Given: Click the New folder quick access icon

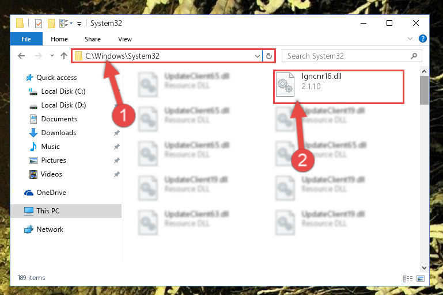Looking at the screenshot, I should click(x=51, y=24).
